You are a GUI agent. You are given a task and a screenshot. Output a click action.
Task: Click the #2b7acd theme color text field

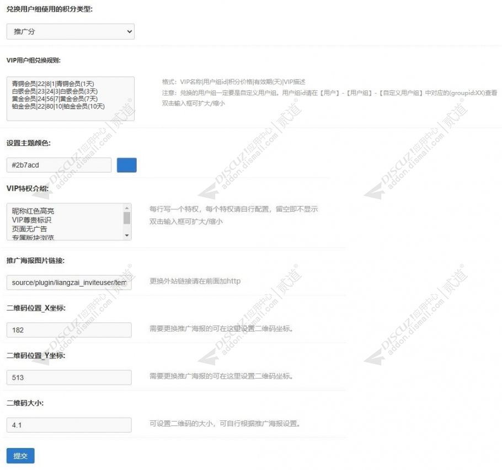(x=59, y=165)
